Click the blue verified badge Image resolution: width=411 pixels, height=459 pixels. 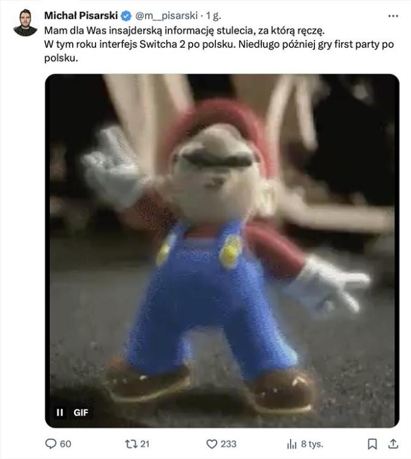click(126, 16)
